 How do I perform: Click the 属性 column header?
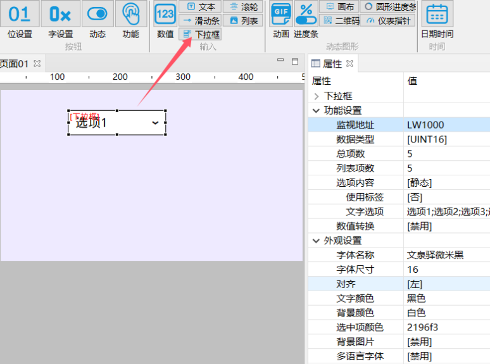pyautogui.click(x=356, y=81)
